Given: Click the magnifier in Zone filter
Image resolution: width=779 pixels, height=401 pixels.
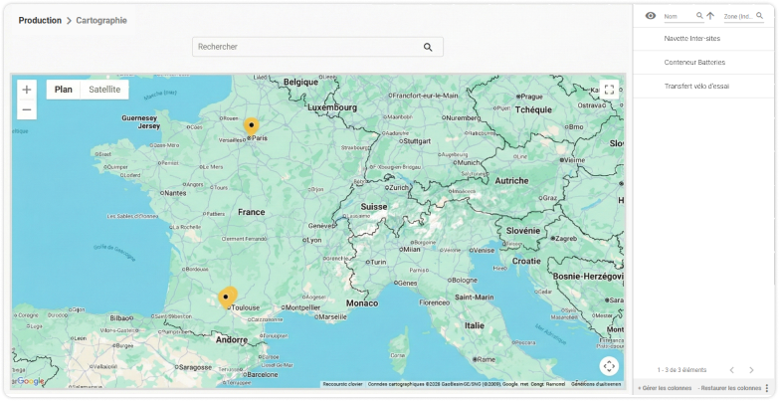Looking at the screenshot, I should coord(760,16).
